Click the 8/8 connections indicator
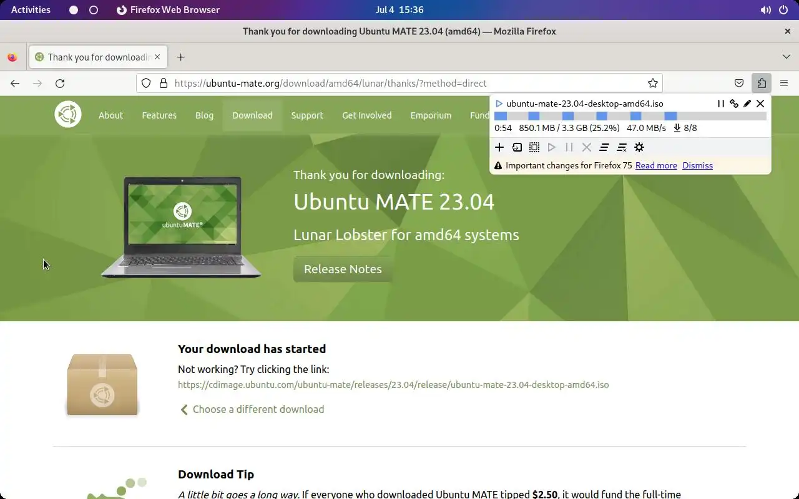Image resolution: width=799 pixels, height=499 pixels. pyautogui.click(x=685, y=128)
